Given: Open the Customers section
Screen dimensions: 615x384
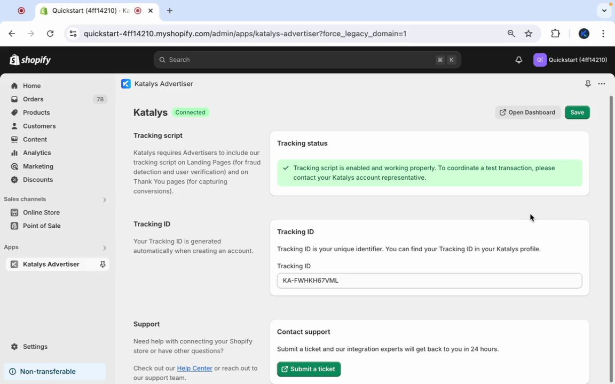Looking at the screenshot, I should 39,126.
